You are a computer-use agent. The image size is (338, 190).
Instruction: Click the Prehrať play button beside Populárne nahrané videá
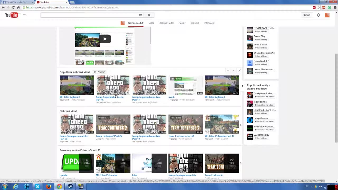100,72
